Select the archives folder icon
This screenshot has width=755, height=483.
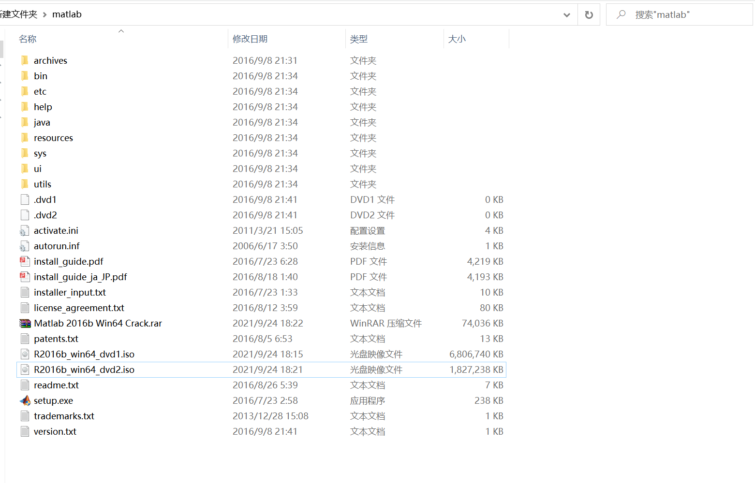point(25,60)
